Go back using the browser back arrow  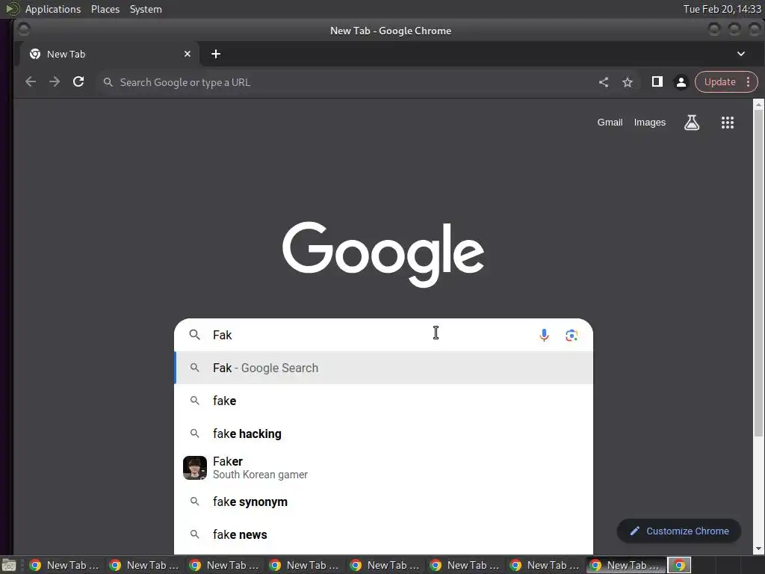tap(30, 82)
